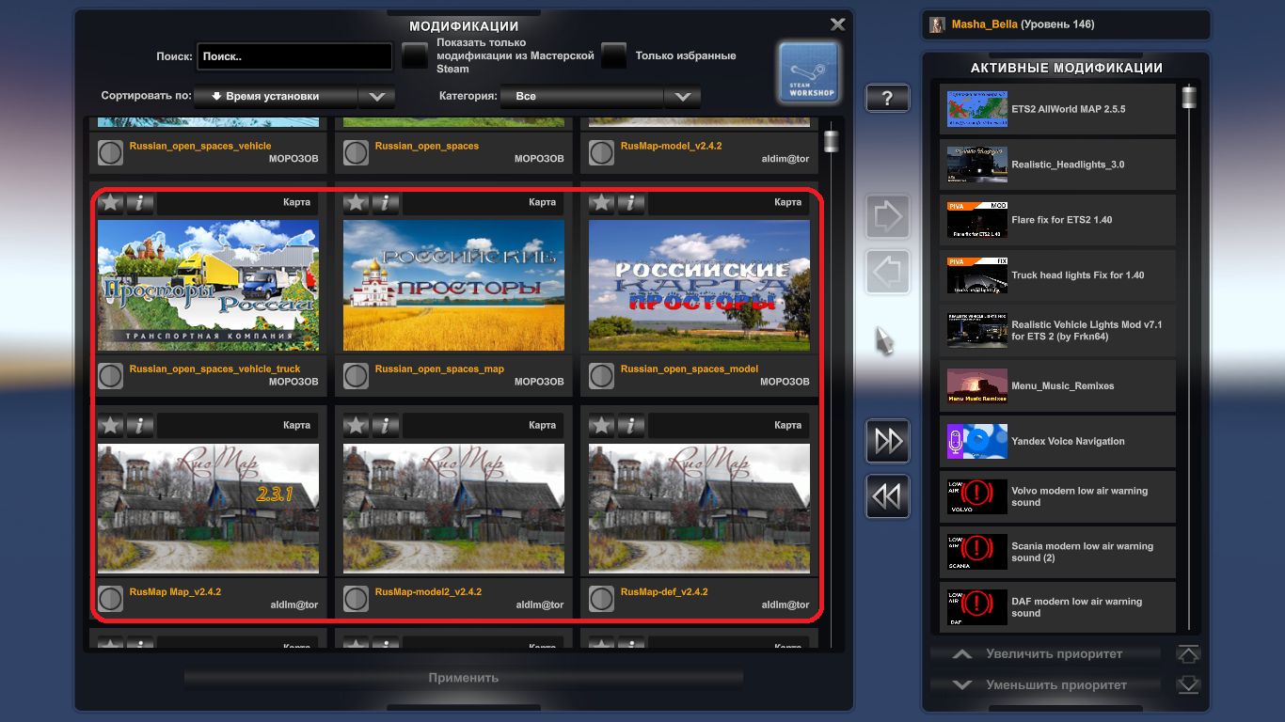Select Flare fix for ETS2 1.40
Viewport: 1285px width, 722px height.
(x=1057, y=220)
